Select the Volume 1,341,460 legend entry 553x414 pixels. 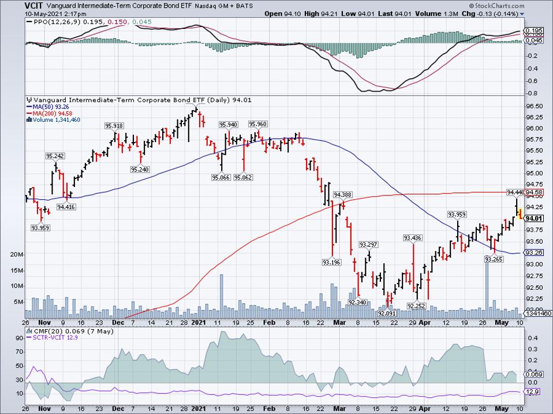coord(54,120)
